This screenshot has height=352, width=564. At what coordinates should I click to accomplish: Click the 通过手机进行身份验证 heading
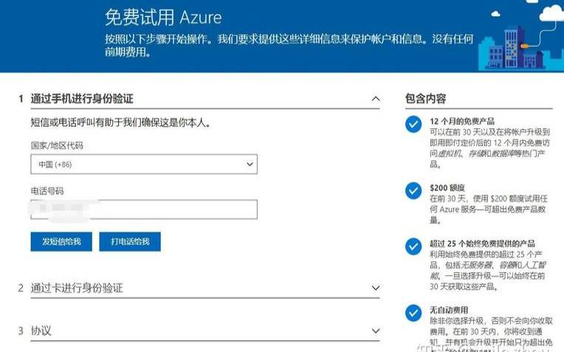click(82, 99)
